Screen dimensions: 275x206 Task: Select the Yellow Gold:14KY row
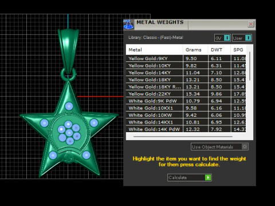[x=186, y=73]
